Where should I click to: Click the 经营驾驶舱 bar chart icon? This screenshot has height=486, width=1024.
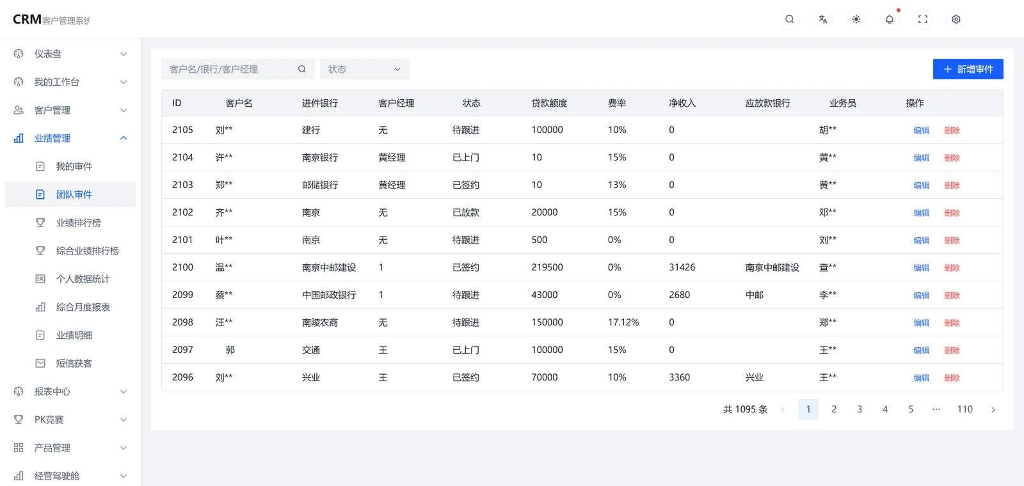(x=19, y=476)
